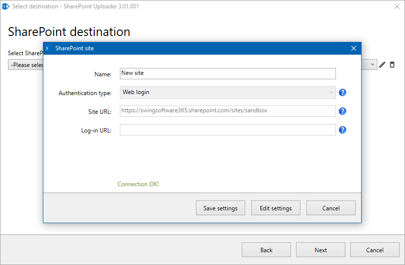Open help for the Log-in URL field
This screenshot has width=405, height=265.
coord(343,130)
